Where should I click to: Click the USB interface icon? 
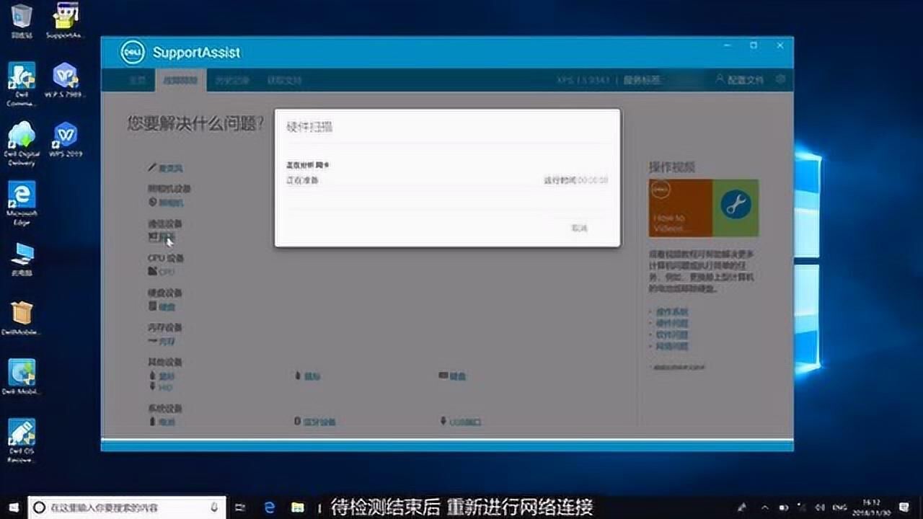pyautogui.click(x=443, y=422)
